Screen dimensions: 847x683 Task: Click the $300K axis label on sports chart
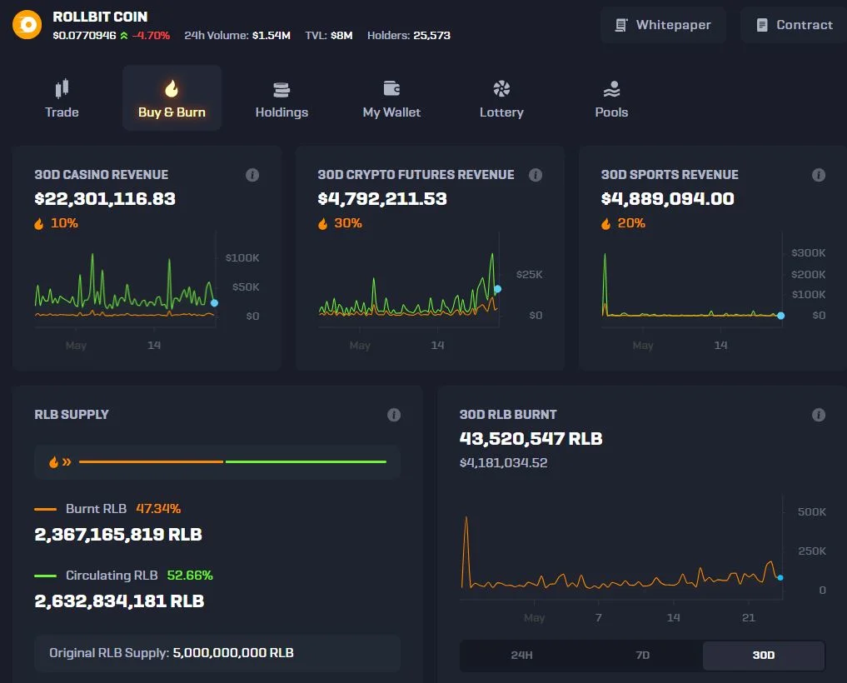coord(808,253)
